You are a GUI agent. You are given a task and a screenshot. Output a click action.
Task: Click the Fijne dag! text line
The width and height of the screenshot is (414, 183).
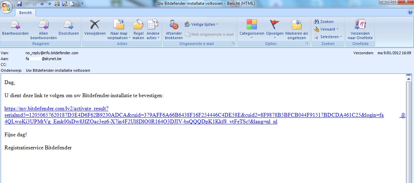coord(15,135)
